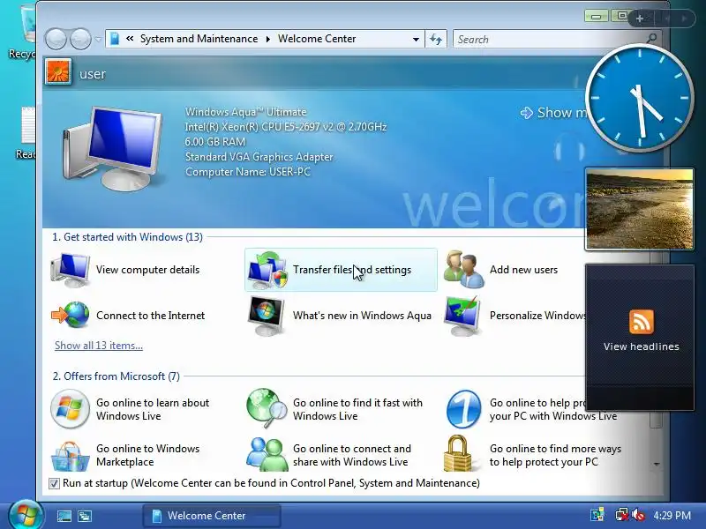Toggle the Run at startup checkbox
The image size is (706, 529).
point(54,483)
